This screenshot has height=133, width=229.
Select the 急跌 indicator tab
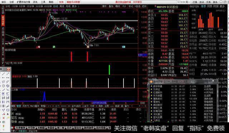[101, 106]
